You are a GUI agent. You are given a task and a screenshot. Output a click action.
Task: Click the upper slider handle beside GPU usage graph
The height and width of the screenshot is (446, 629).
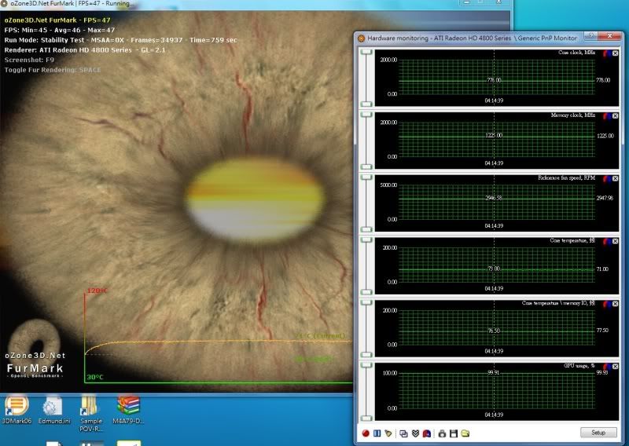[x=366, y=365]
